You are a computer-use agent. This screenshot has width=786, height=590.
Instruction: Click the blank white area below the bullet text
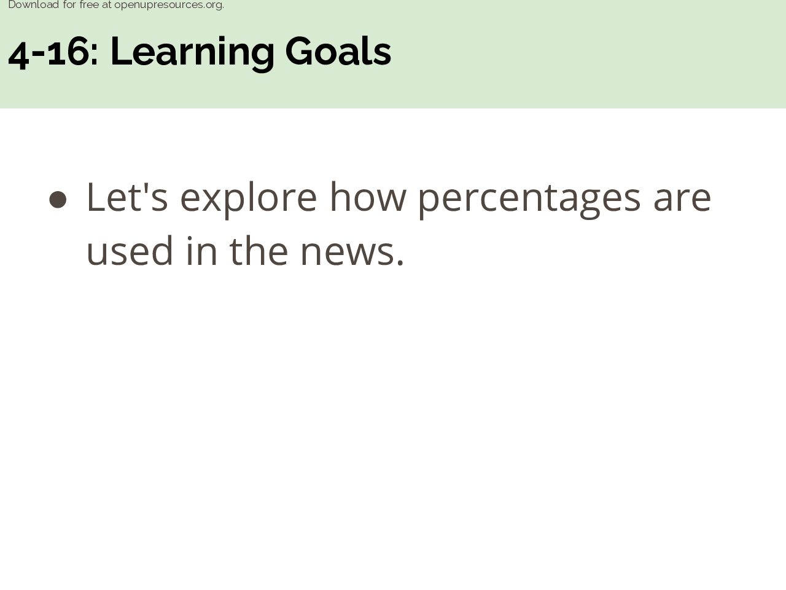point(393,430)
